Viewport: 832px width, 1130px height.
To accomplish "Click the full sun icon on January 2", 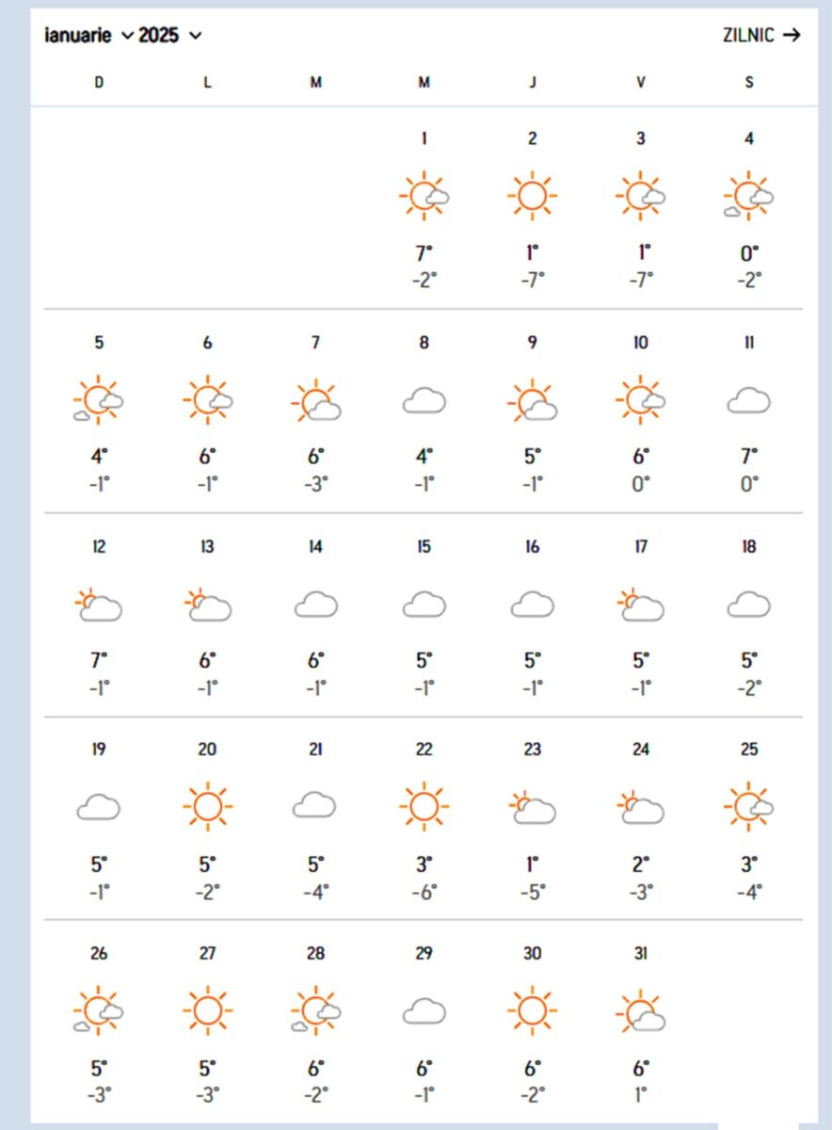I will click(x=533, y=195).
